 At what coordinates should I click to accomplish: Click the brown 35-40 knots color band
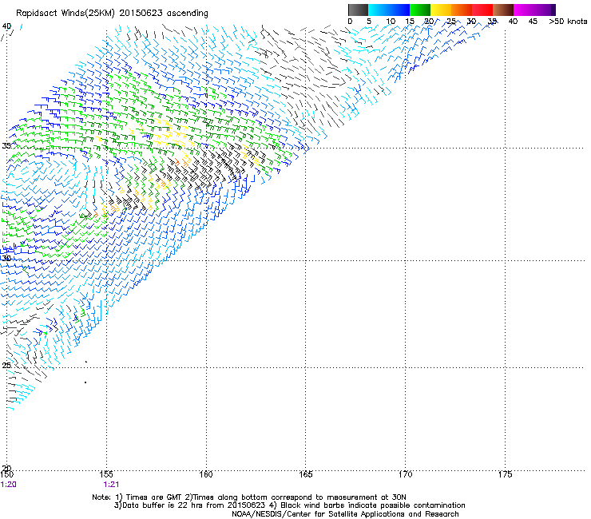pyautogui.click(x=503, y=10)
